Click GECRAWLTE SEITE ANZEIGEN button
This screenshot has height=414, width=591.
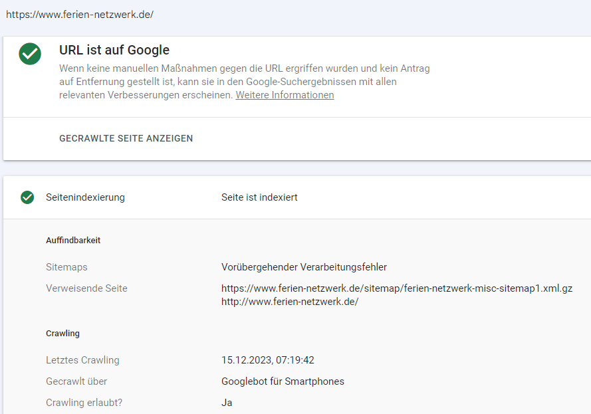126,138
